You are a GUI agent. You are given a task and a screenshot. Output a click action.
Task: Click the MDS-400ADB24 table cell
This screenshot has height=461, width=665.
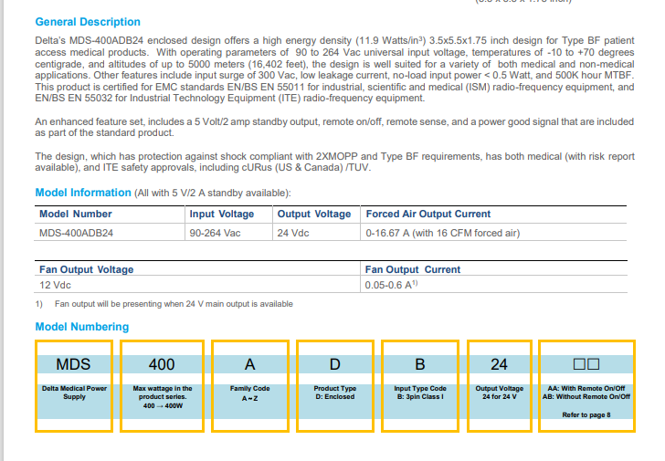[x=82, y=233]
